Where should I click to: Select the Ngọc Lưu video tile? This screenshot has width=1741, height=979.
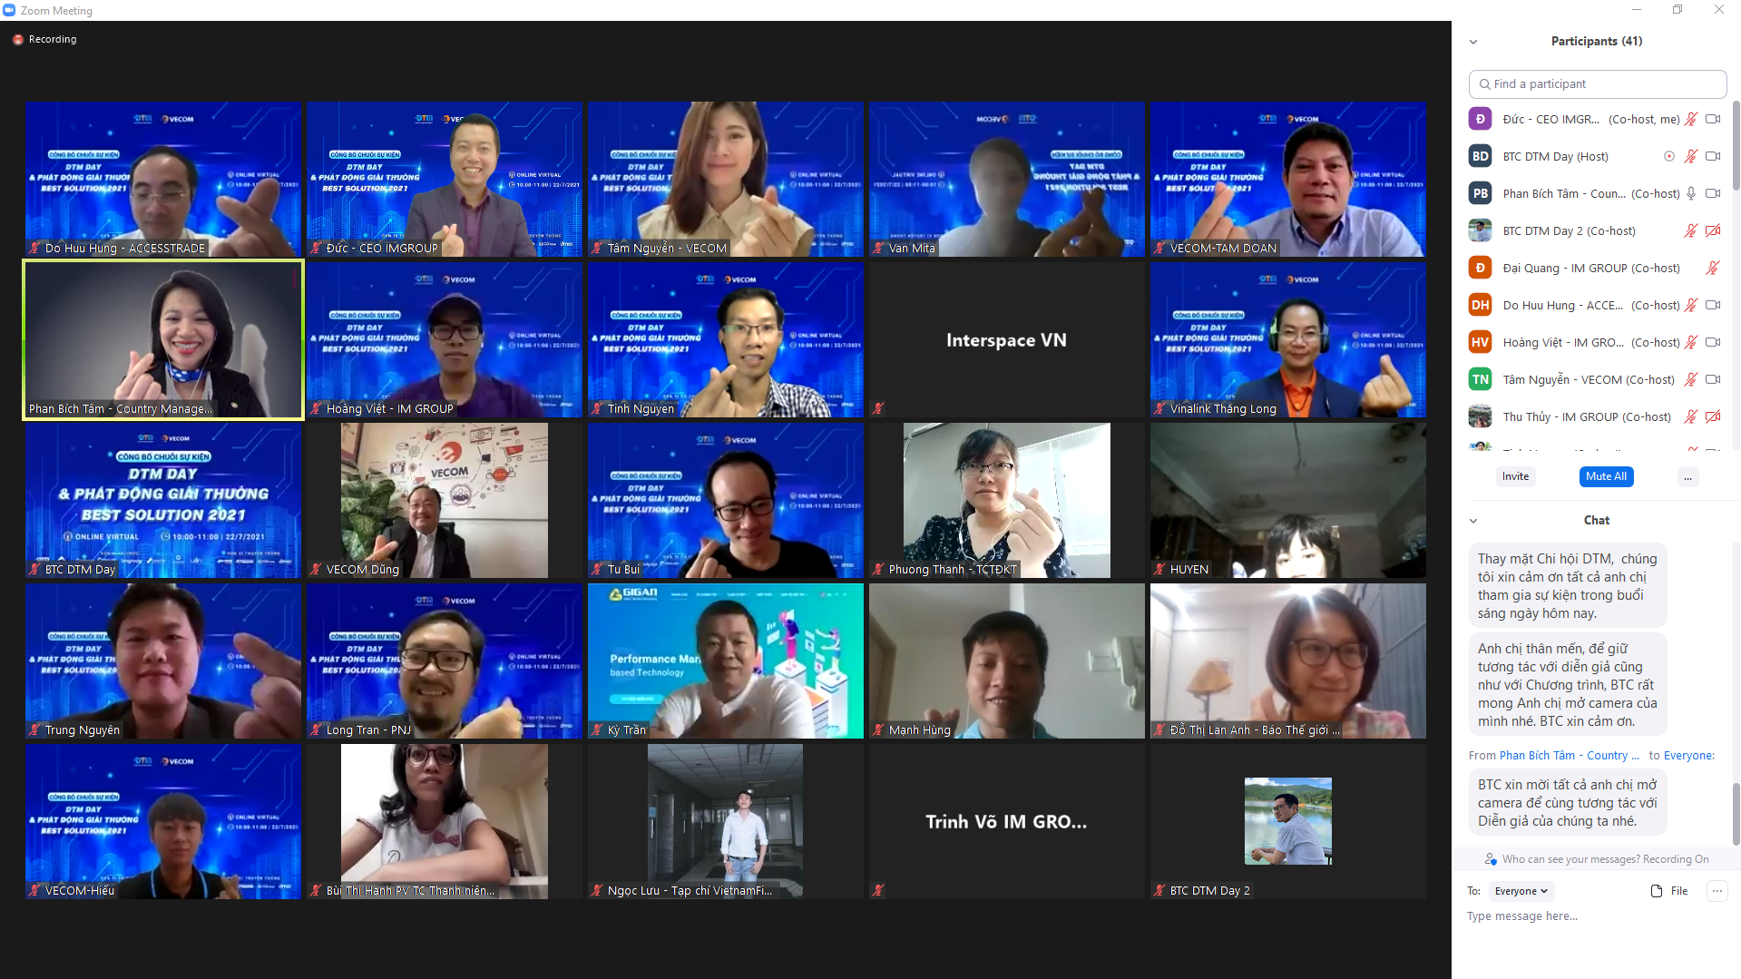tap(726, 822)
